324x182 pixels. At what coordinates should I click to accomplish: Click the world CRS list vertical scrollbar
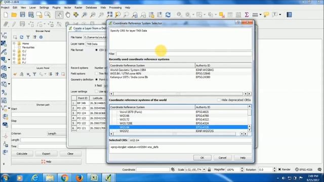pyautogui.click(x=250, y=118)
